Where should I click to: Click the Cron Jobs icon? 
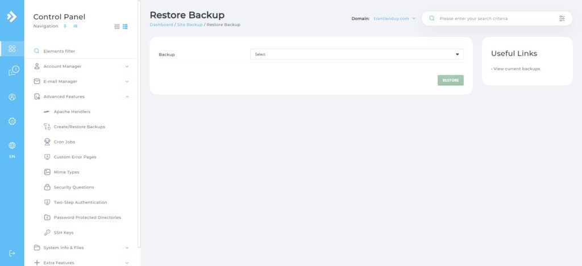[47, 142]
